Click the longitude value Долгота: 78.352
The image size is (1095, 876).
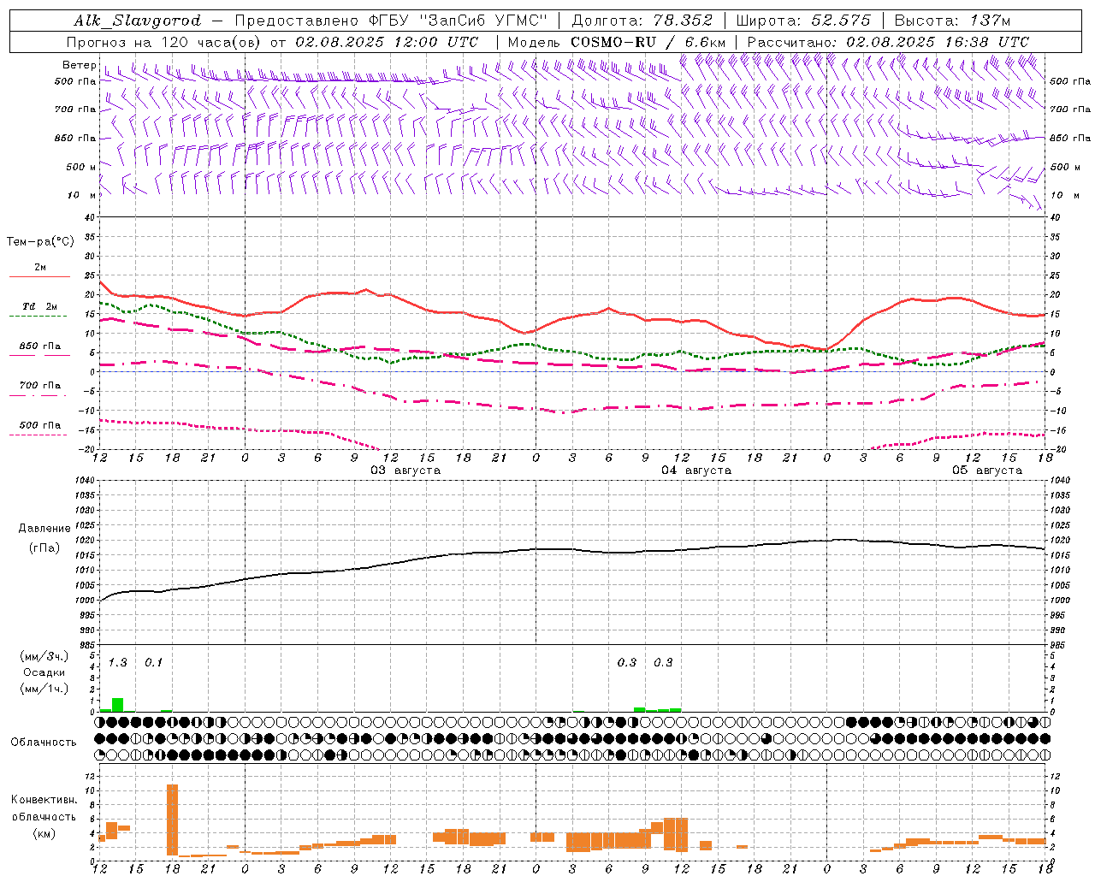[x=642, y=21]
